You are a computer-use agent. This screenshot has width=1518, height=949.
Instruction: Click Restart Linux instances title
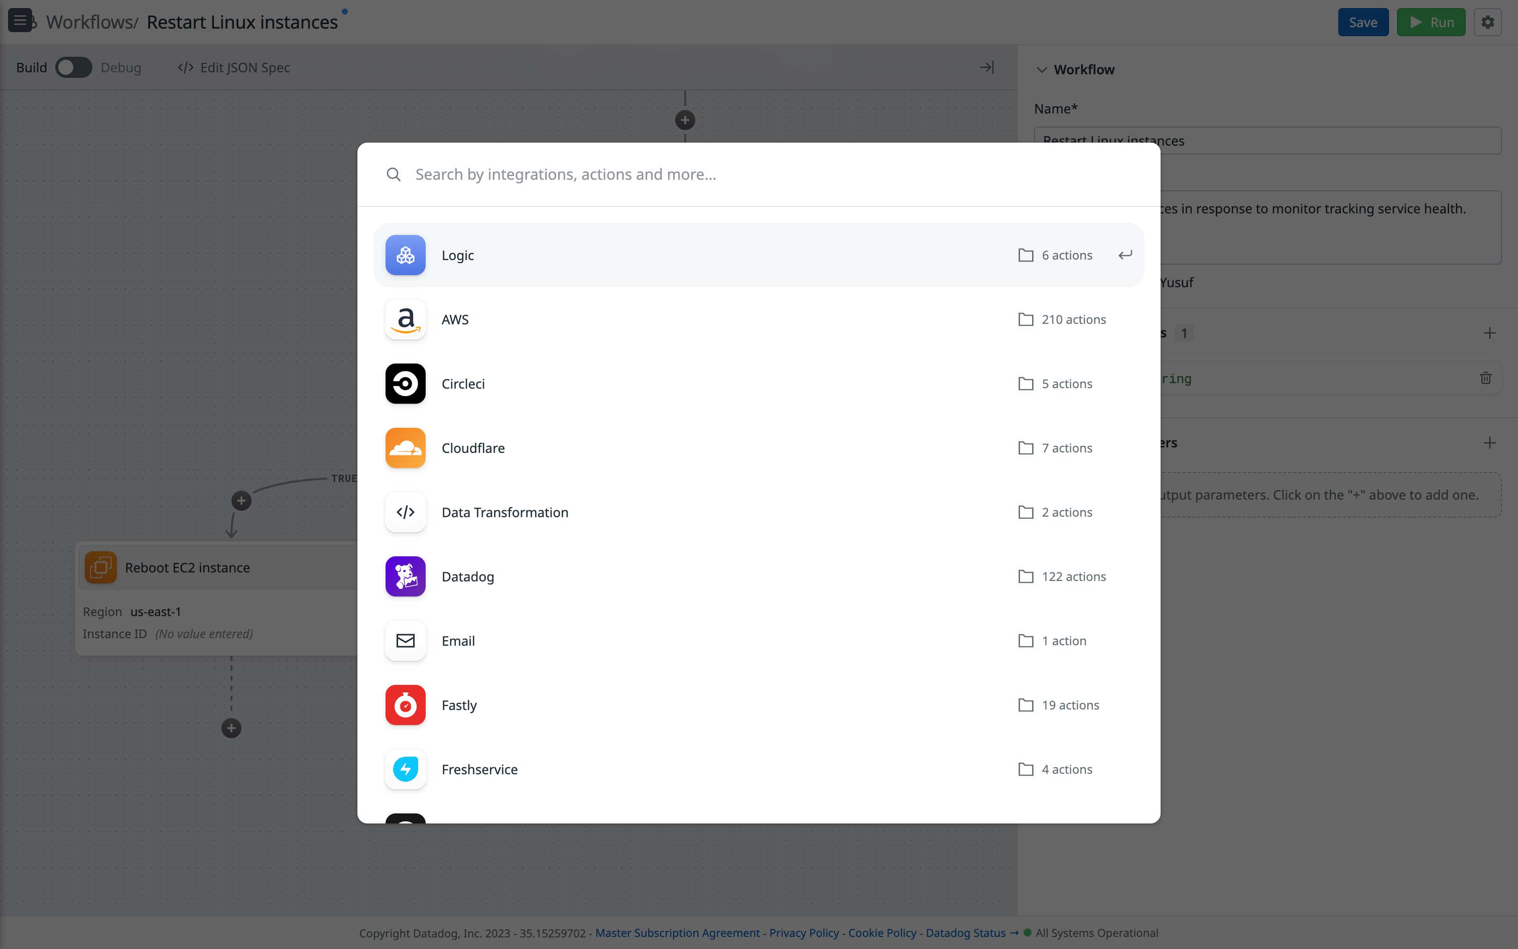[242, 22]
